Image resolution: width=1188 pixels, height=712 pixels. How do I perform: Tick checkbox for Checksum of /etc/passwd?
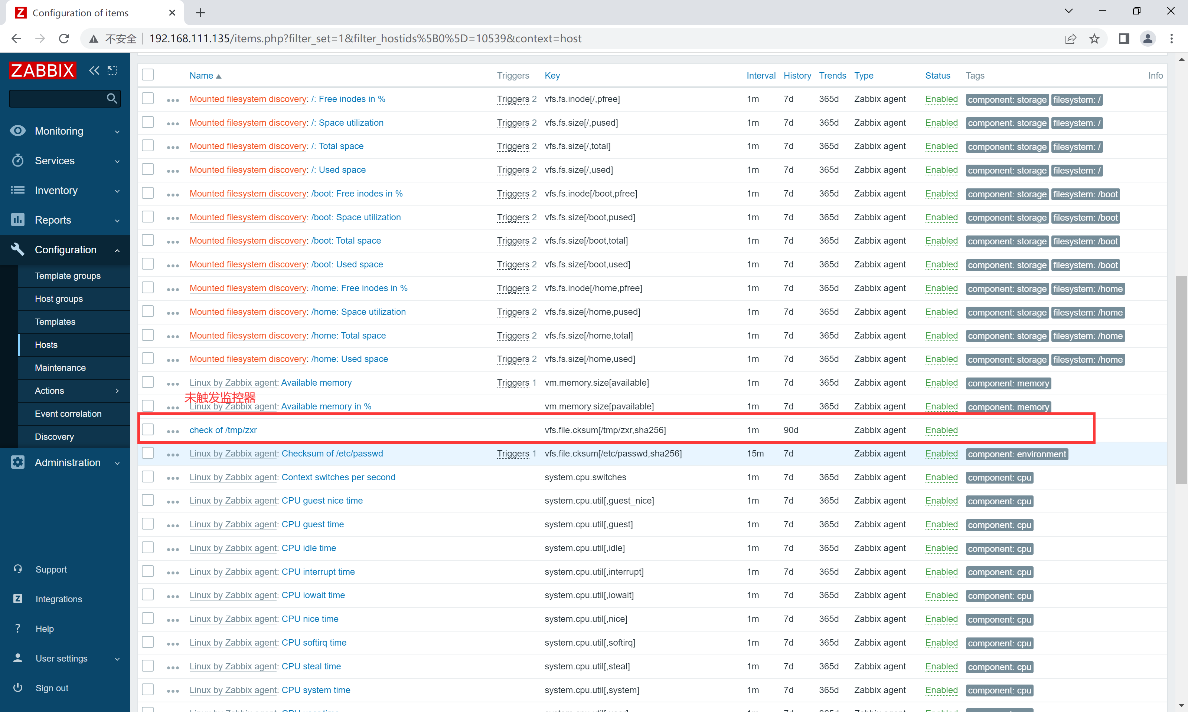point(148,453)
